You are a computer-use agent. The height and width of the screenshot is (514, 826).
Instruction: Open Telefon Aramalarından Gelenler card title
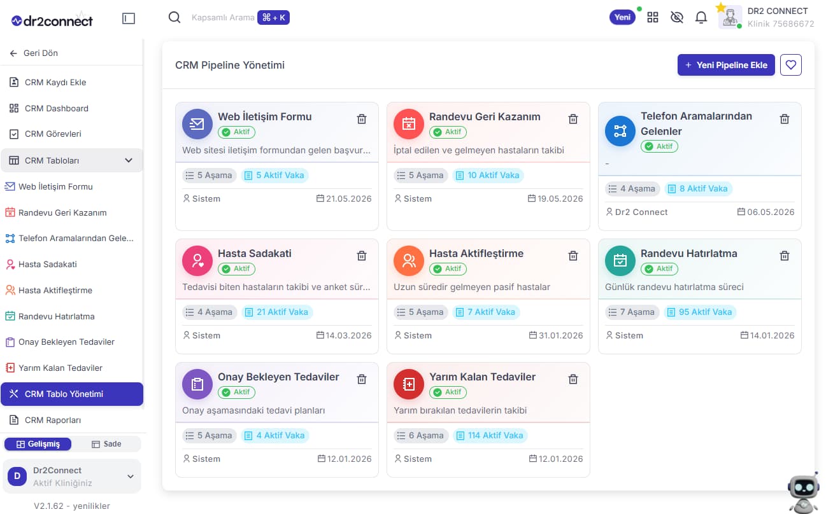pos(697,123)
